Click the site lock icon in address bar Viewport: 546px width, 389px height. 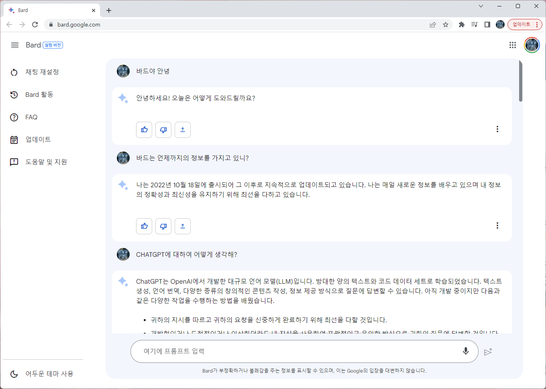click(x=51, y=25)
